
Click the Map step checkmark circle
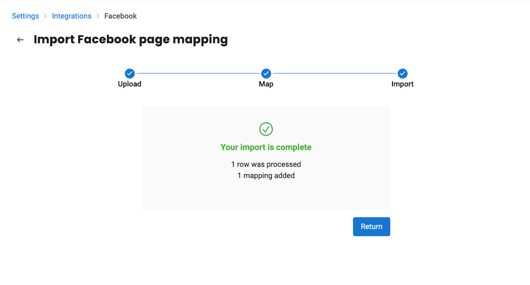click(x=266, y=74)
